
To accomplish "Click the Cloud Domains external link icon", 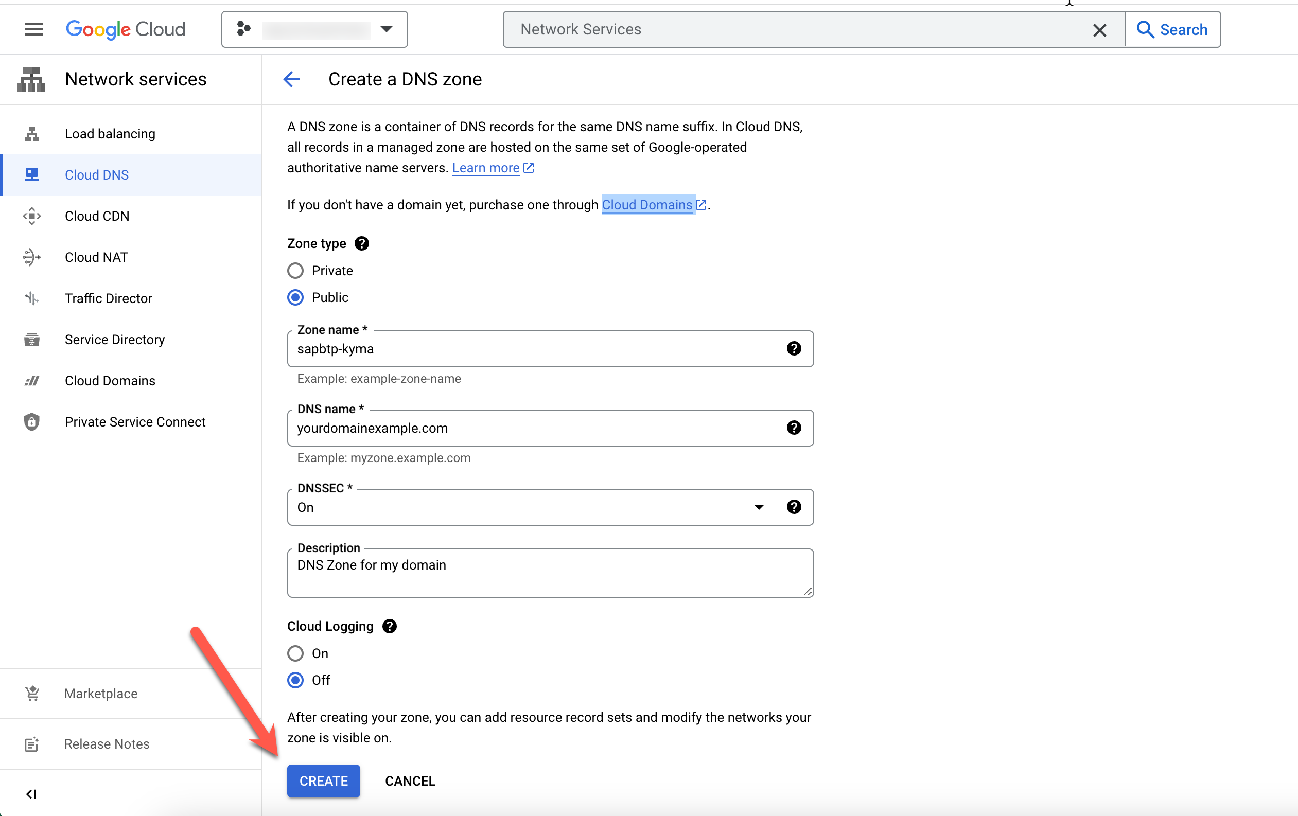I will pos(701,205).
